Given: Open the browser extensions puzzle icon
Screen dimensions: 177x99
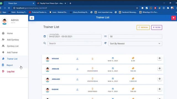Looking at the screenshot, I should pyautogui.click(x=168, y=8).
